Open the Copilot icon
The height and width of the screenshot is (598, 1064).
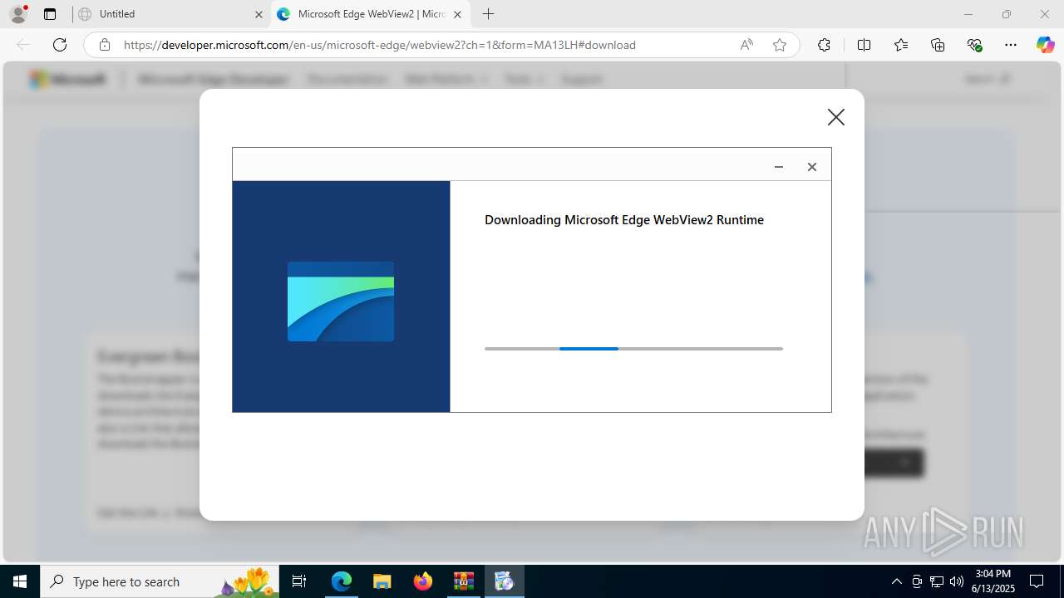tap(1046, 45)
